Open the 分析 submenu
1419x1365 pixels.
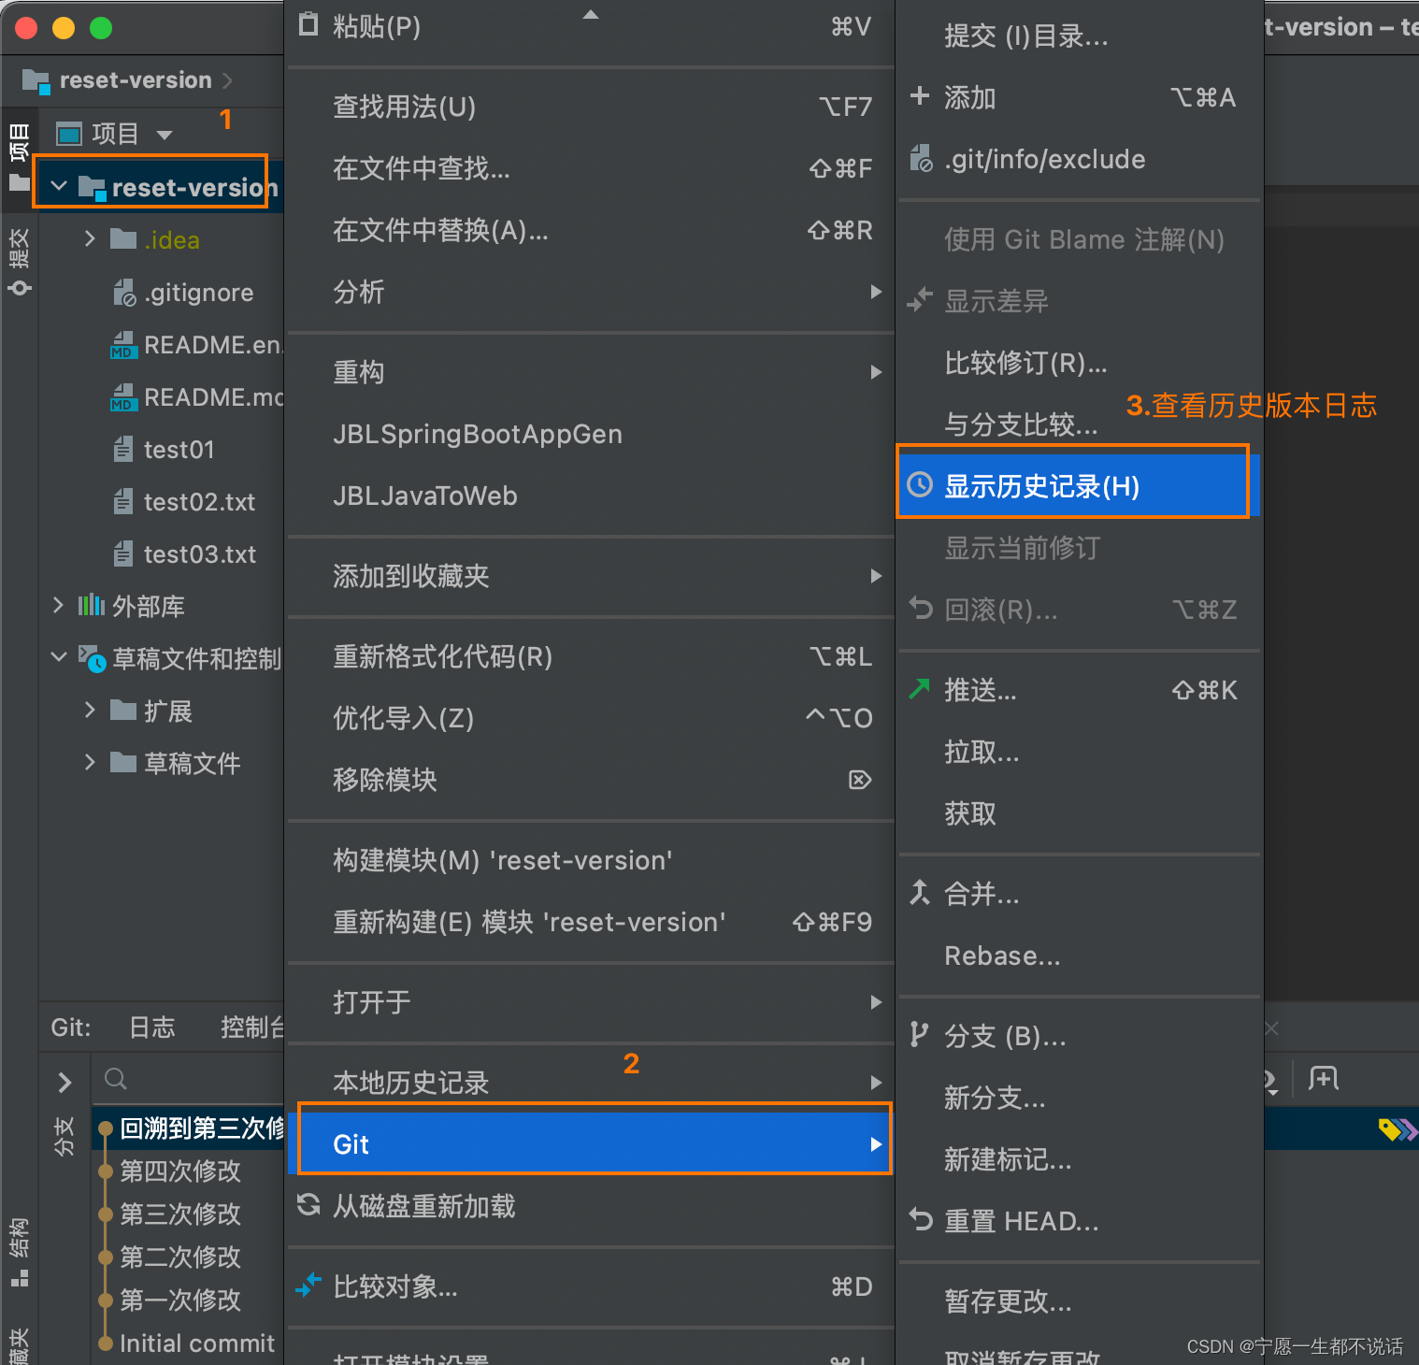click(x=591, y=292)
